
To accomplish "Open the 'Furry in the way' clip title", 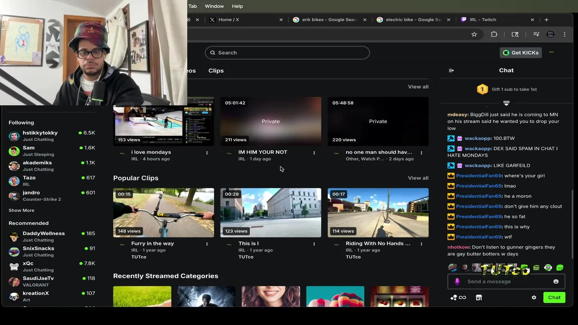I will [x=152, y=243].
